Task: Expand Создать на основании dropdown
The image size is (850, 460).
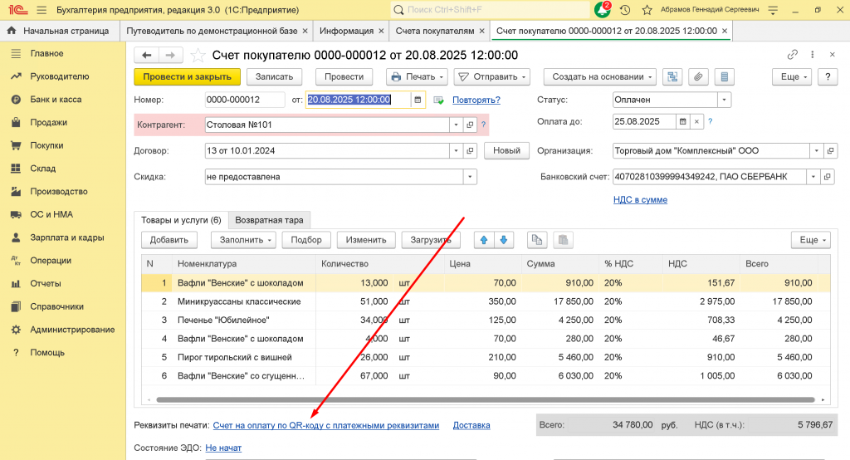Action: click(599, 76)
